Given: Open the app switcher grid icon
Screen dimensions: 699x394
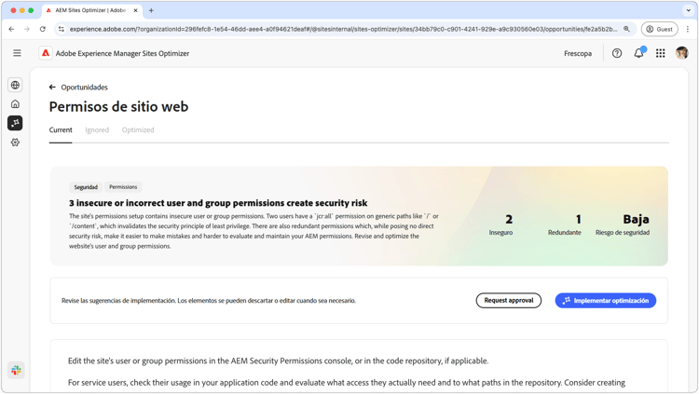Looking at the screenshot, I should pyautogui.click(x=660, y=53).
